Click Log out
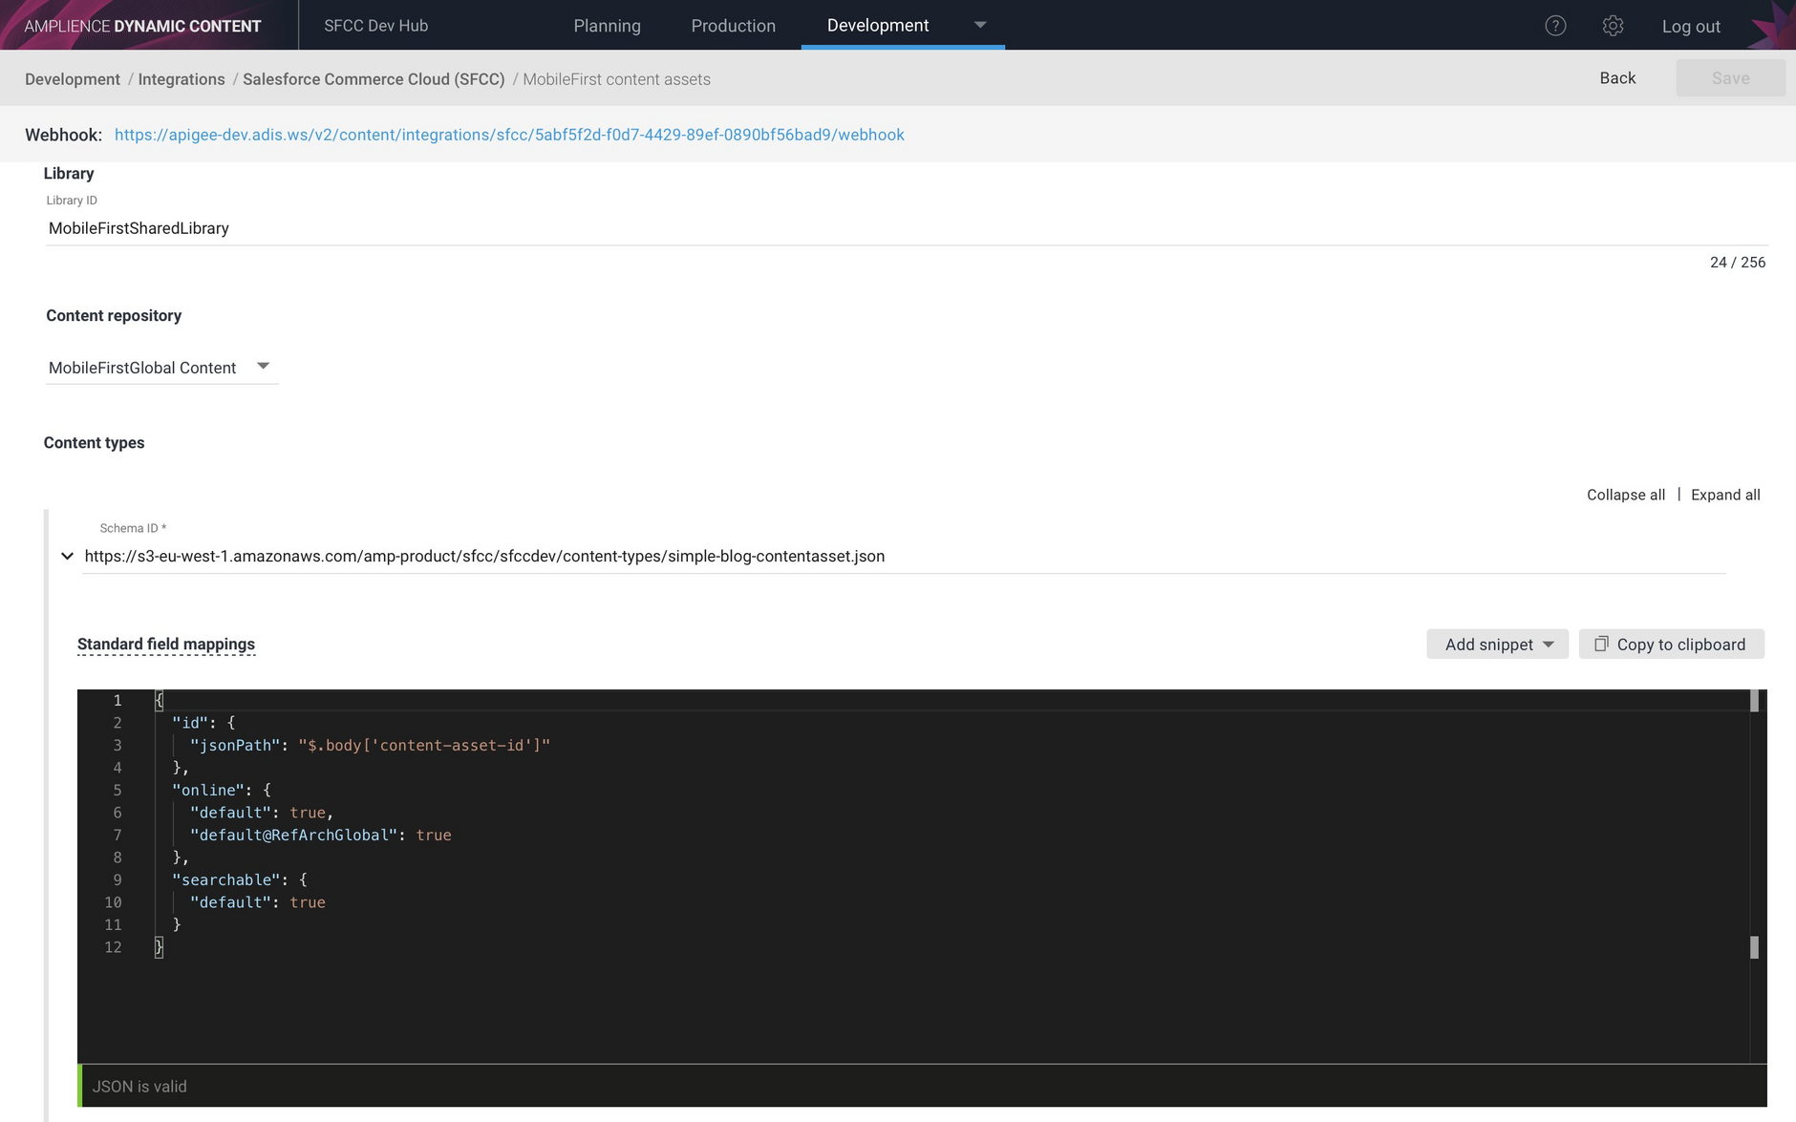 [x=1690, y=27]
